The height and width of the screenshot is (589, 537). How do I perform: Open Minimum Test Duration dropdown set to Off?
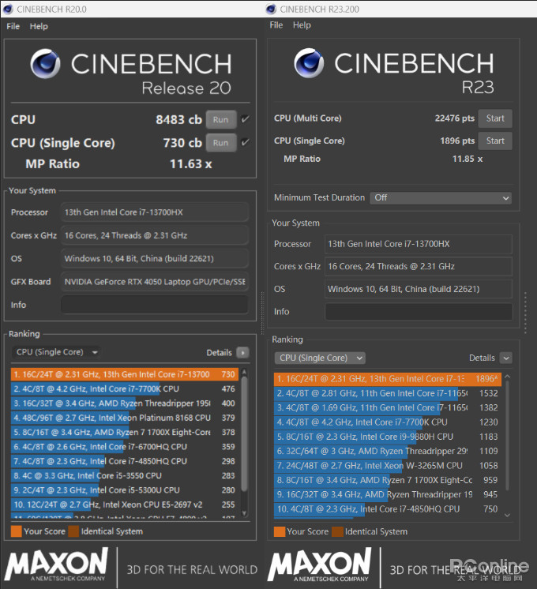click(441, 197)
